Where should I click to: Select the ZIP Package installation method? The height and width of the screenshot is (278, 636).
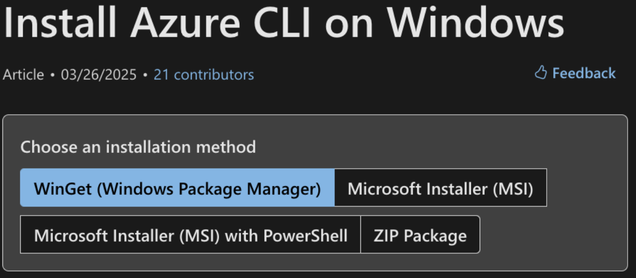420,235
